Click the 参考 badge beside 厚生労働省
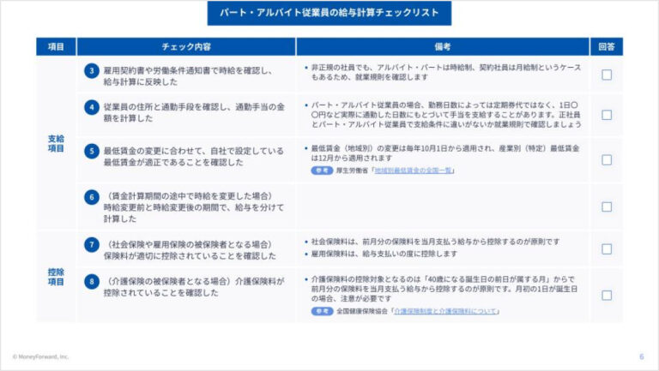The height and width of the screenshot is (371, 659). (322, 171)
